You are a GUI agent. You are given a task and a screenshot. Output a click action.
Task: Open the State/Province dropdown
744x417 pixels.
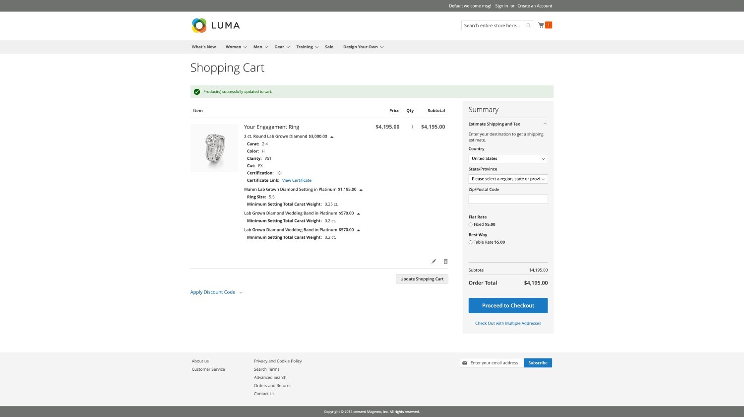(x=507, y=179)
